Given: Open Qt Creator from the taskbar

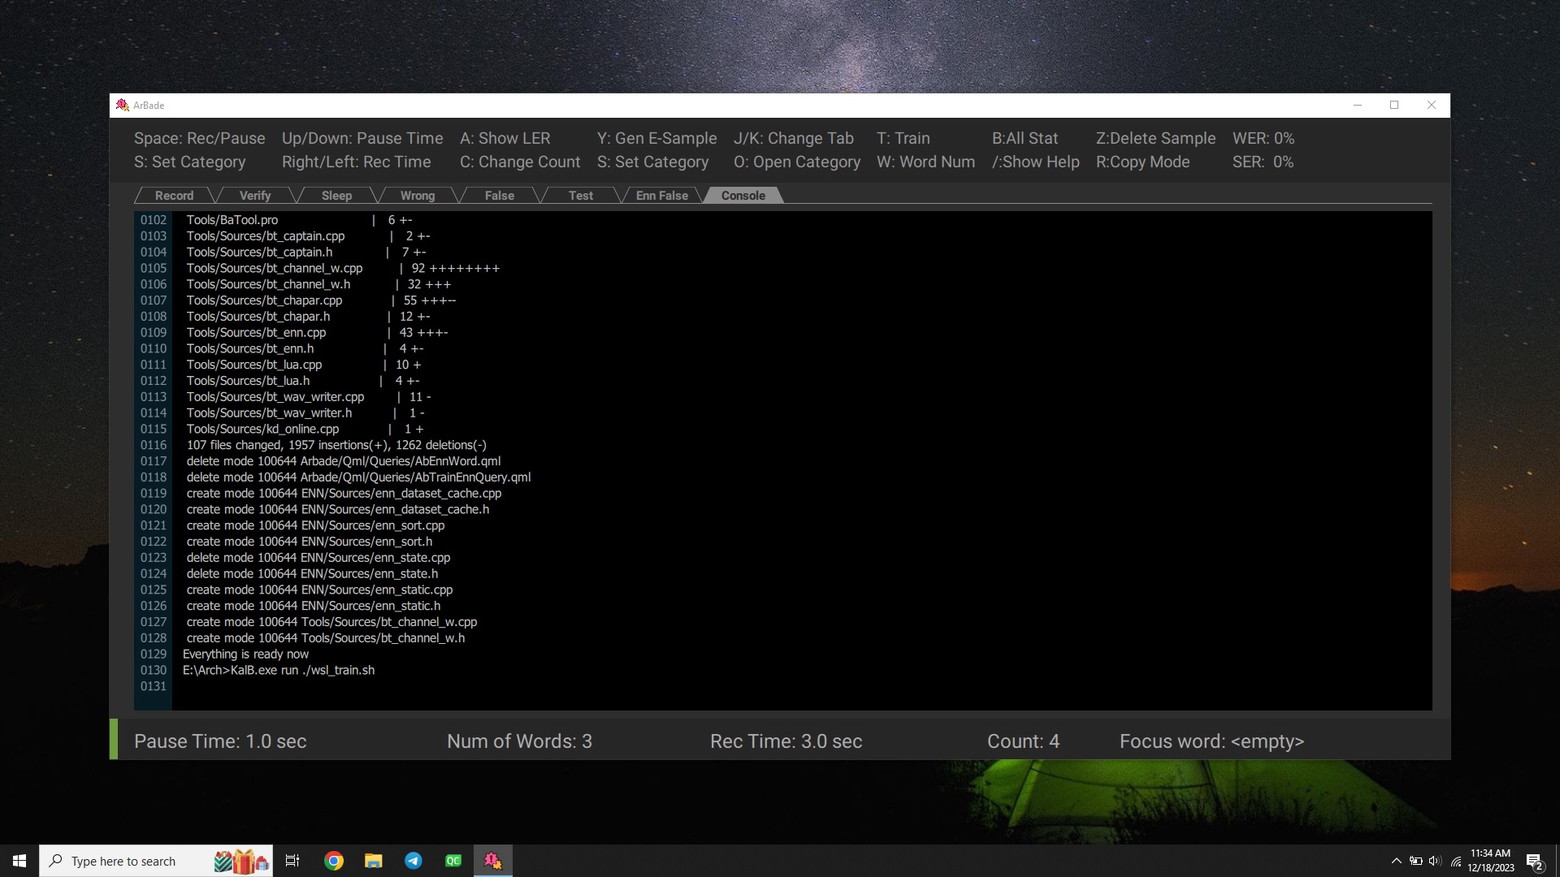Looking at the screenshot, I should 453,861.
